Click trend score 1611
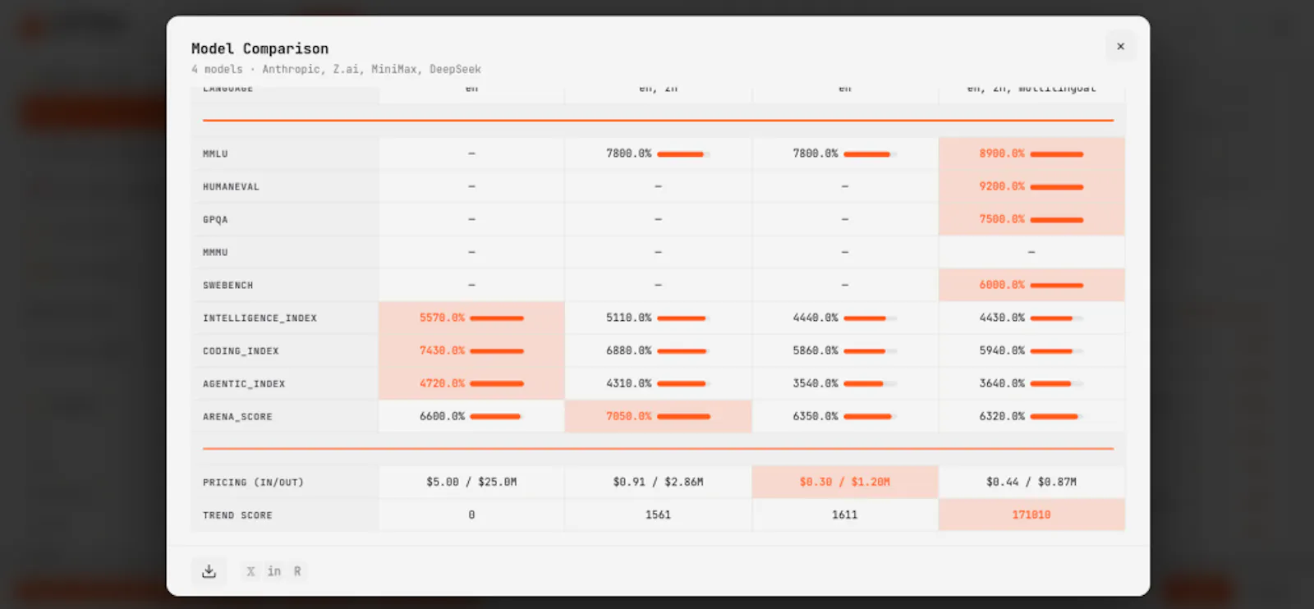This screenshot has width=1314, height=609. [844, 515]
